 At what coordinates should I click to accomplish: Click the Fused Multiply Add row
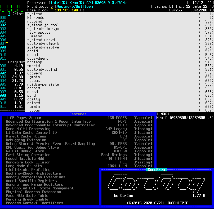[x=79, y=158]
